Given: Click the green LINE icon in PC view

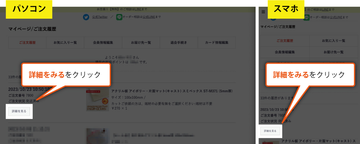Looking at the screenshot, I should (x=120, y=17).
